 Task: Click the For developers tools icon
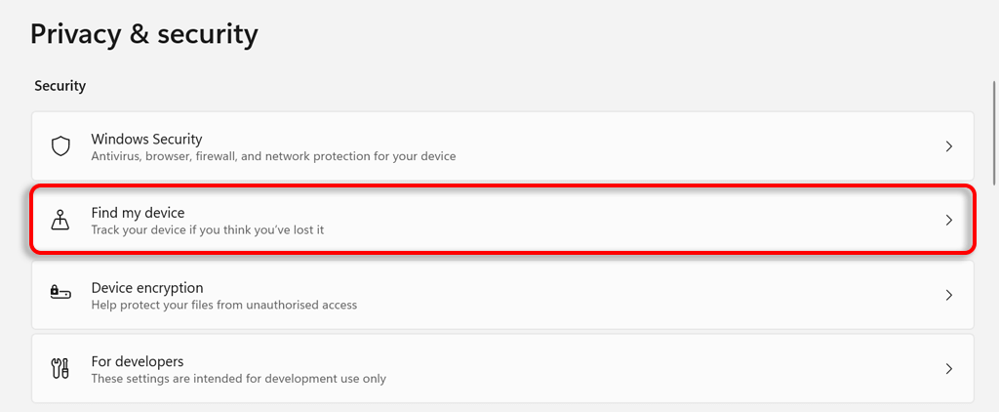click(x=60, y=369)
